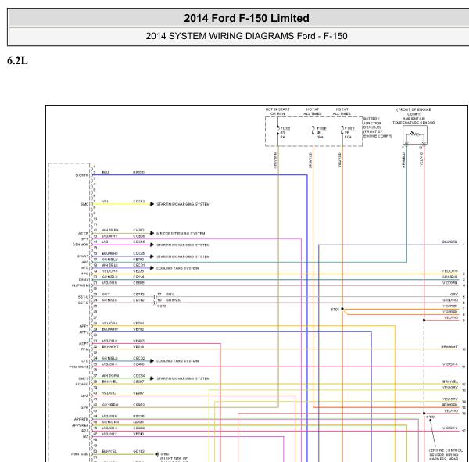This screenshot has height=462, width=469.
Task: Click the 'START' pin name
Action: pyautogui.click(x=83, y=256)
